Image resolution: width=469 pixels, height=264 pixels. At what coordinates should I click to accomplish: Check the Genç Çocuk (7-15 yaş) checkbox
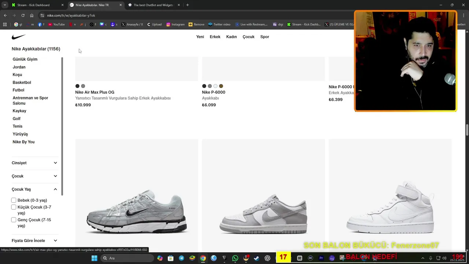click(x=14, y=220)
